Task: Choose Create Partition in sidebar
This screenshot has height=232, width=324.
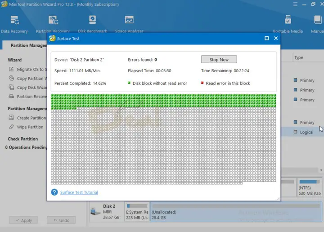Action: pyautogui.click(x=31, y=118)
